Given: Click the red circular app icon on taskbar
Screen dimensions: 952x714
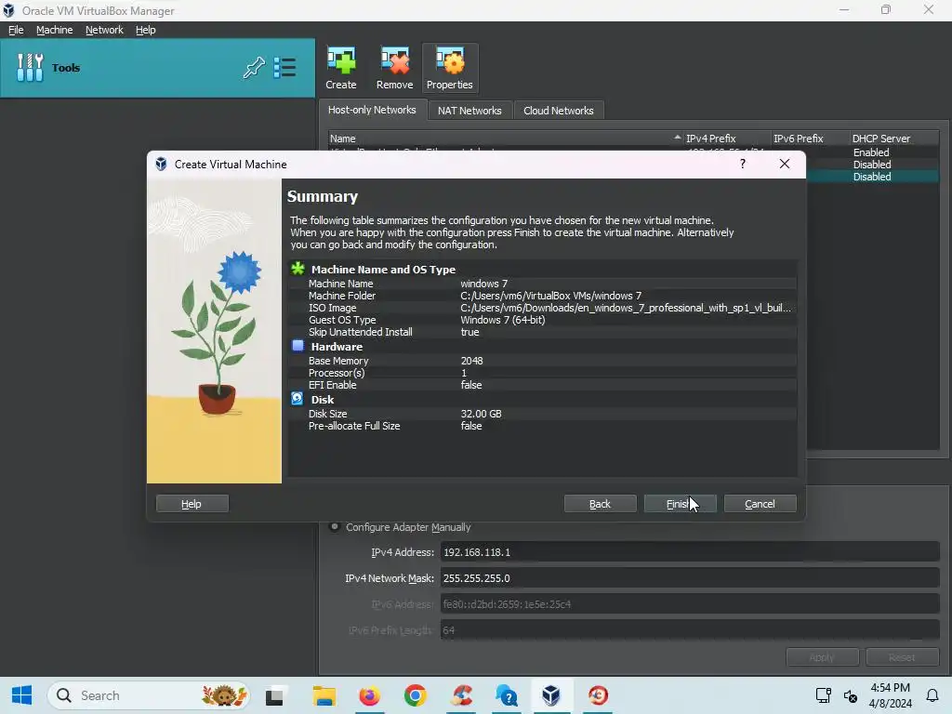Looking at the screenshot, I should (598, 695).
